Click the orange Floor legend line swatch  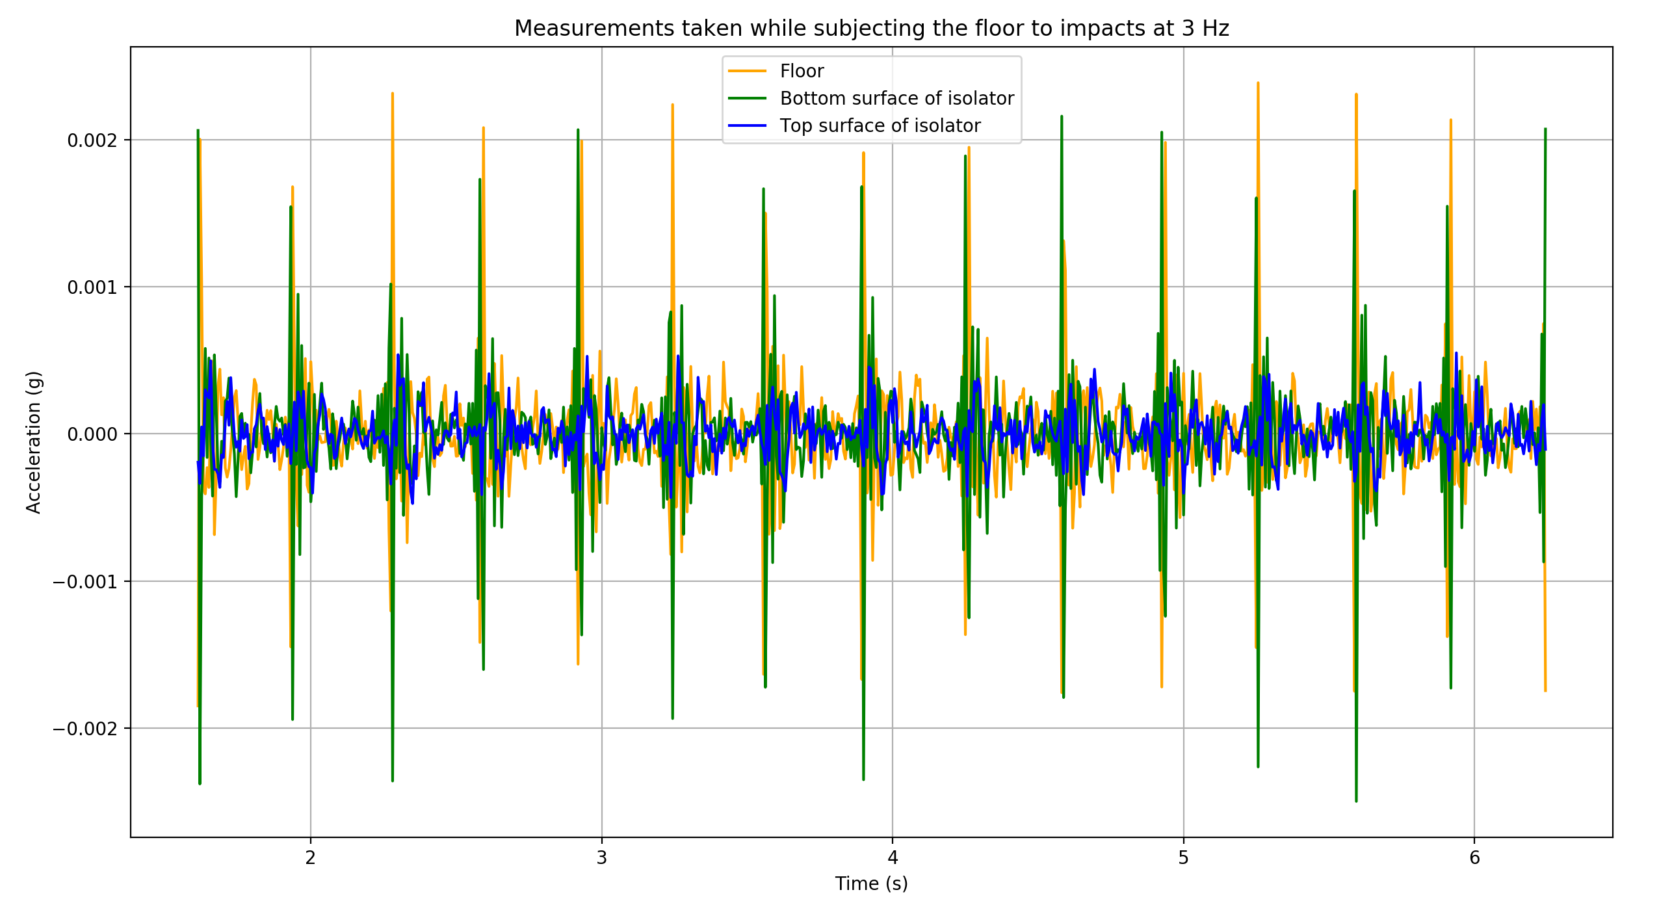coord(747,71)
